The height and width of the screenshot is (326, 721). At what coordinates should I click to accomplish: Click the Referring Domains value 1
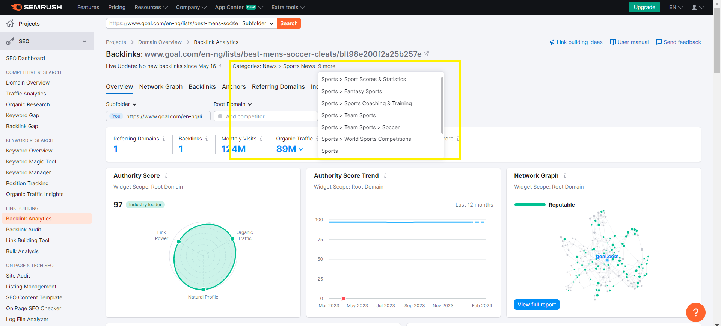pyautogui.click(x=116, y=149)
